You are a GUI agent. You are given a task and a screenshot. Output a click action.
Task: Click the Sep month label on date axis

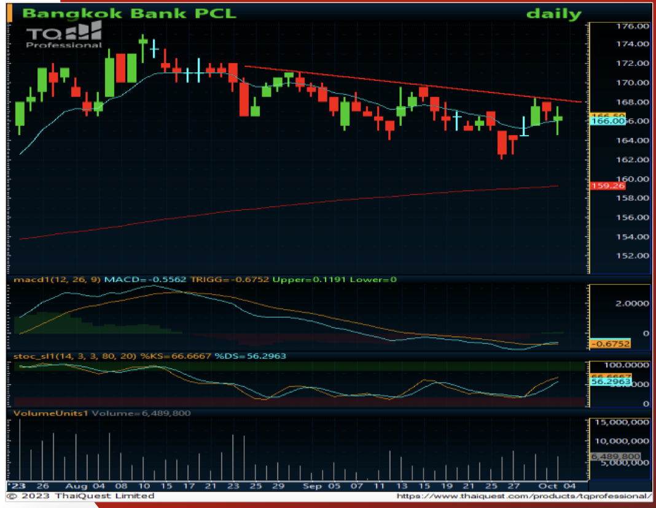[x=313, y=487]
